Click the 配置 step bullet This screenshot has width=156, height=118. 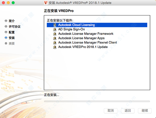tap(6, 32)
